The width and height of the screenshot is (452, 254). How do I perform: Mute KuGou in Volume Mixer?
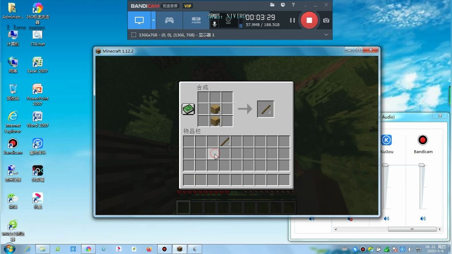386,219
